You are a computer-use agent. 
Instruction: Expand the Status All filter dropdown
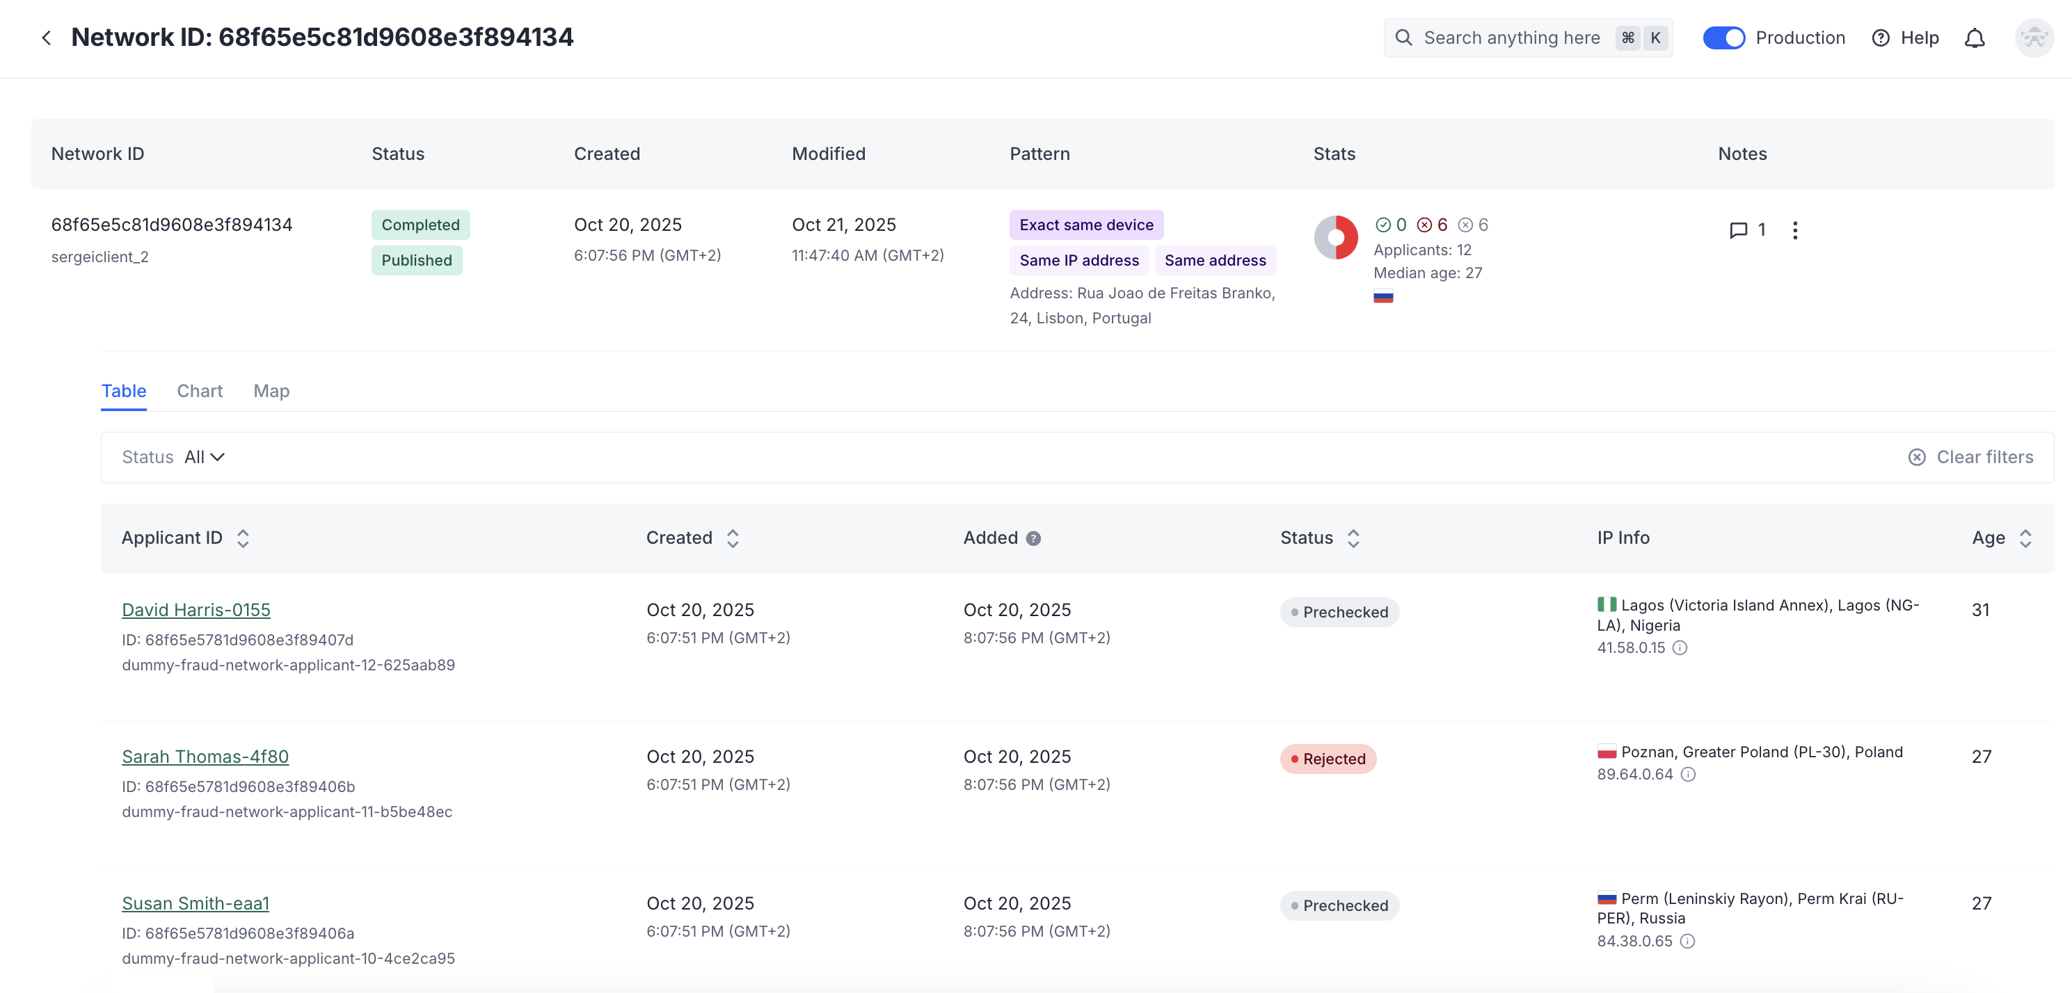point(205,457)
